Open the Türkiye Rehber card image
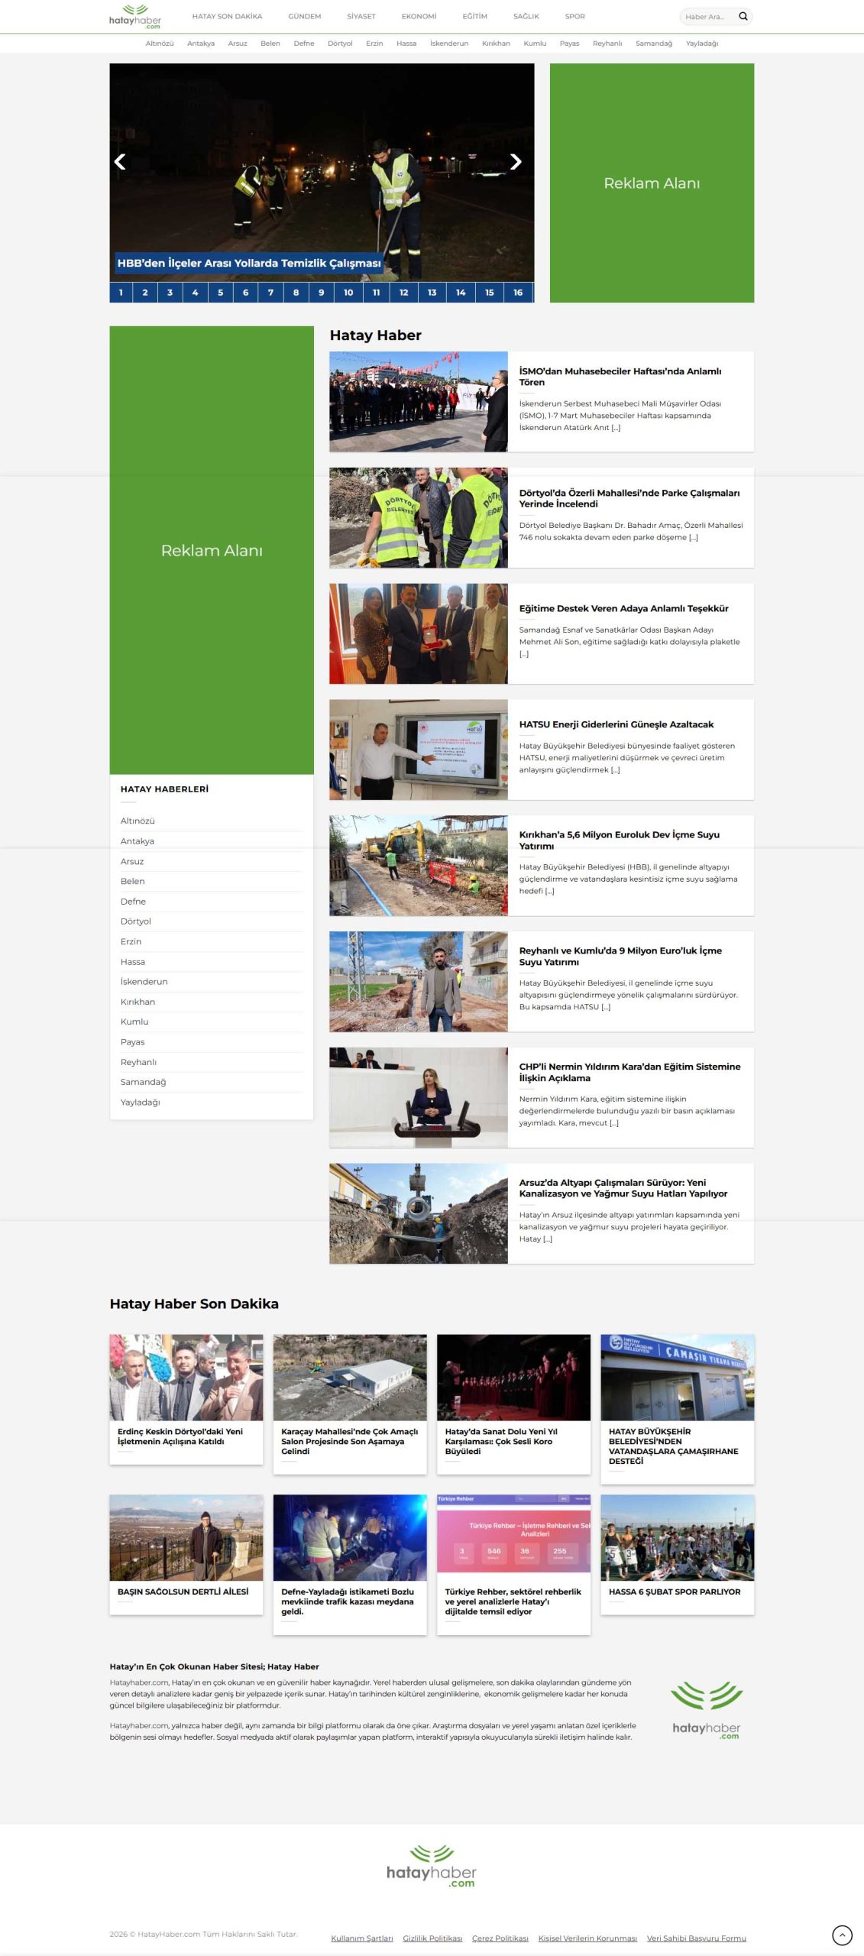 click(513, 1538)
